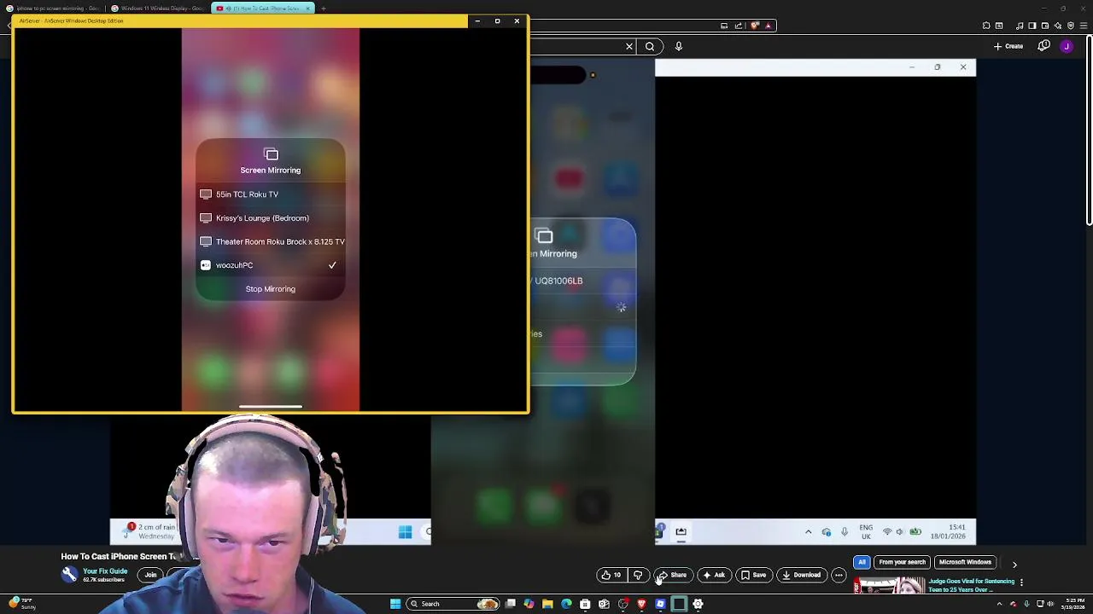Toggle the browser sidebar panel icon
1093x614 pixels.
(1032, 26)
